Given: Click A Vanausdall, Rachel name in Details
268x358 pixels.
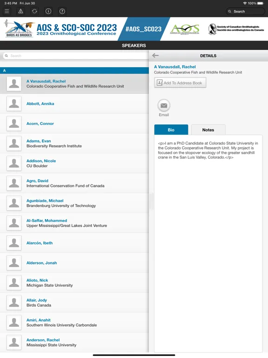Looking at the screenshot, I should click(x=175, y=67).
